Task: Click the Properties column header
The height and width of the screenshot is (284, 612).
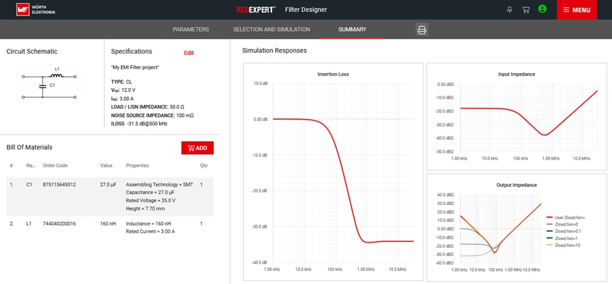Action: coord(137,166)
